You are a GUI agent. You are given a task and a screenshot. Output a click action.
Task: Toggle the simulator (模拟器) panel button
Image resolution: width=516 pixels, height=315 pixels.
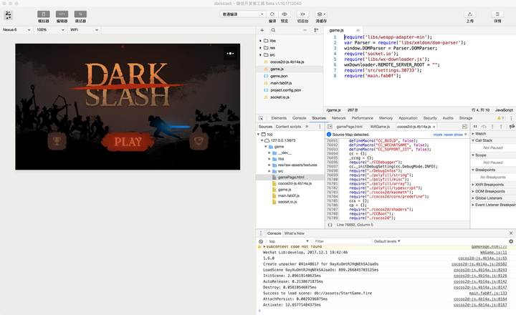[44, 14]
